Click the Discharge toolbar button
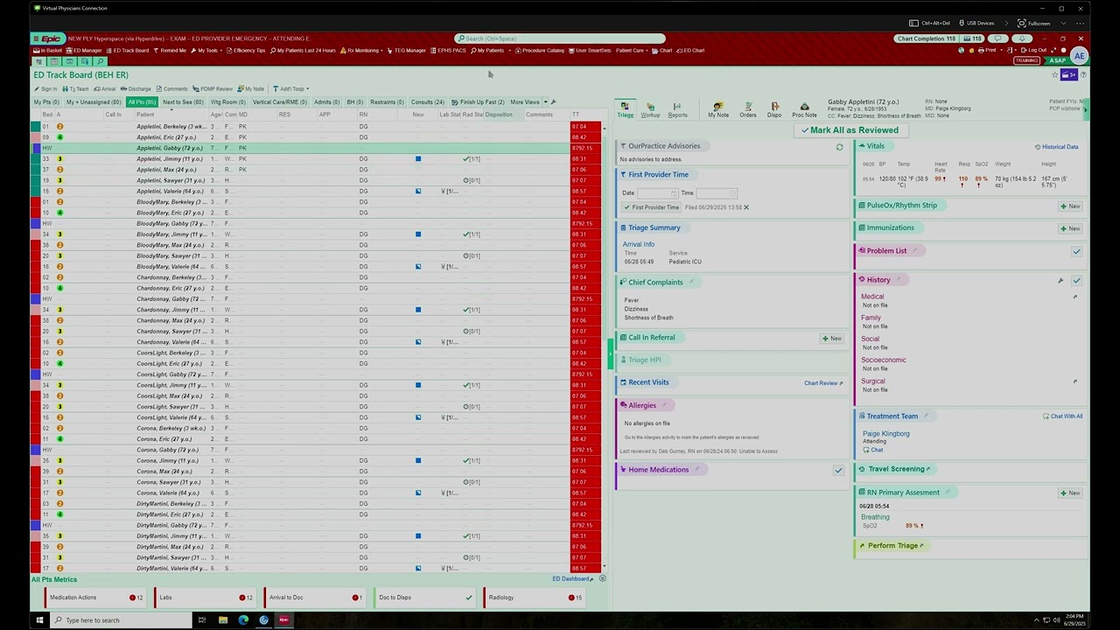Viewport: 1120px width, 630px height. point(136,89)
